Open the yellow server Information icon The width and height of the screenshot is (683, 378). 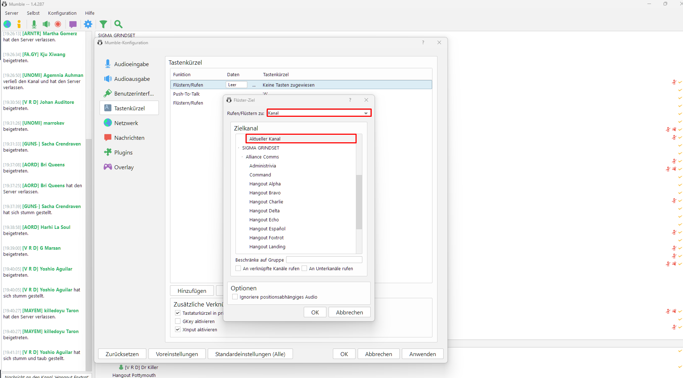19,24
